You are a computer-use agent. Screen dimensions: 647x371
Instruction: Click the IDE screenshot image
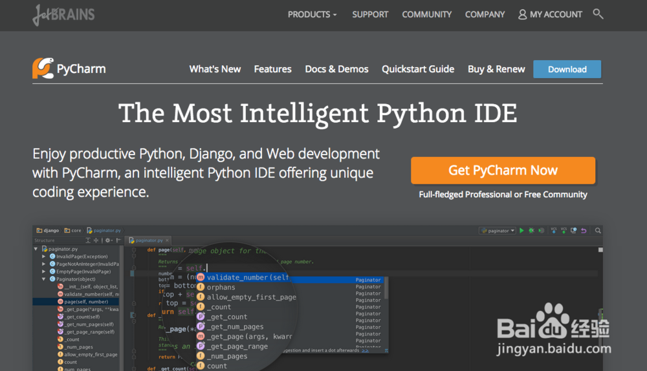click(317, 297)
